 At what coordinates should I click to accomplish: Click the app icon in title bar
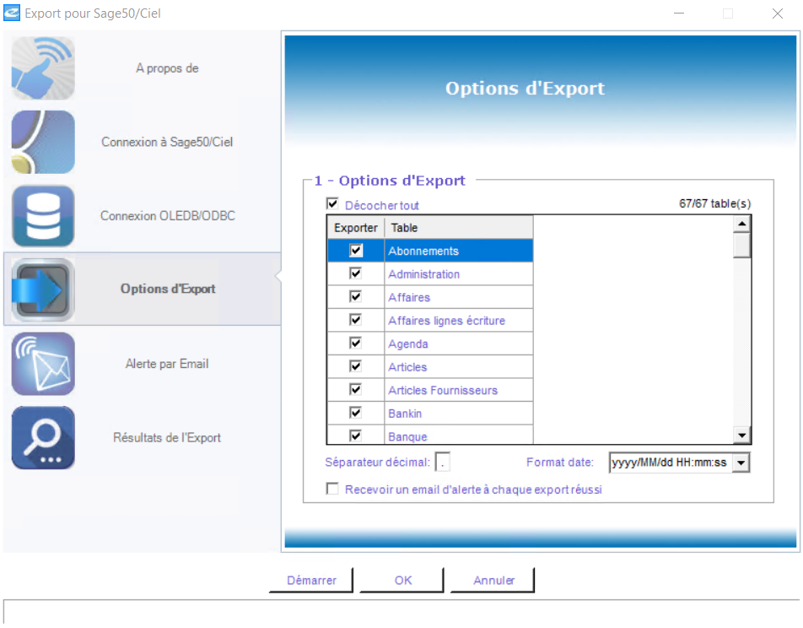(12, 14)
